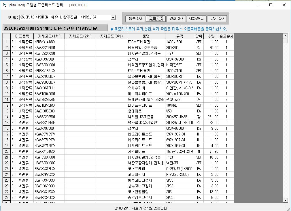Click the application icon in the title bar
The width and height of the screenshot is (291, 211).
(4, 5)
